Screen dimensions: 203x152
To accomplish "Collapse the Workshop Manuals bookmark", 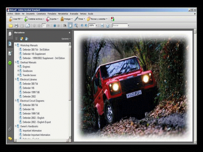I will 16,45.
